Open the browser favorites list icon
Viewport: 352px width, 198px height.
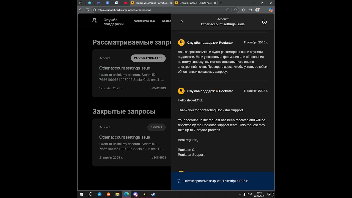click(x=251, y=10)
